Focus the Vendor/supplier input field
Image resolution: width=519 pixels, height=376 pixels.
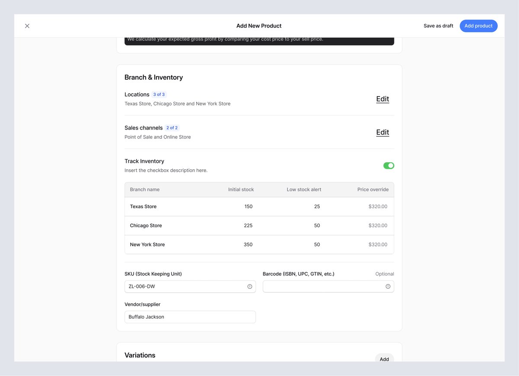[x=190, y=317]
